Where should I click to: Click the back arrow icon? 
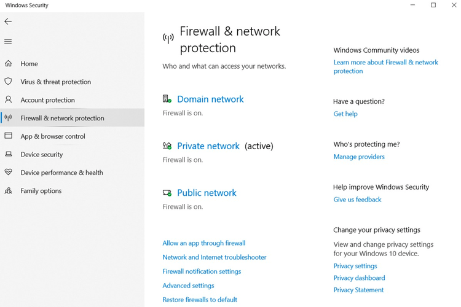(8, 21)
